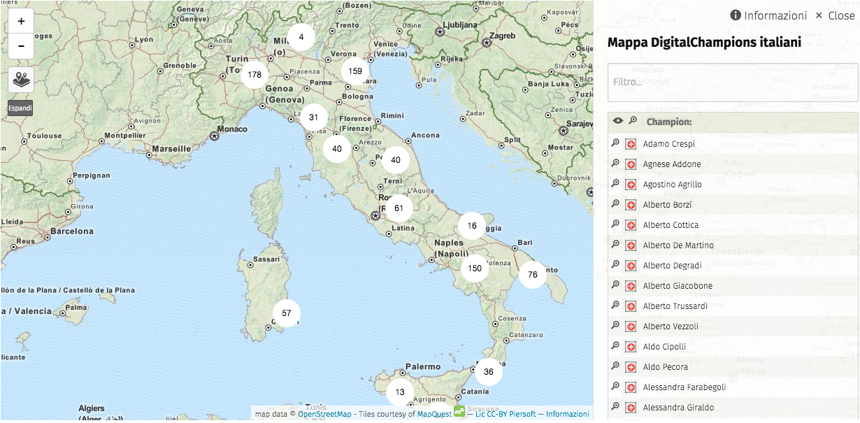Image resolution: width=860 pixels, height=423 pixels.
Task: Click the Filtro search field
Action: click(732, 83)
